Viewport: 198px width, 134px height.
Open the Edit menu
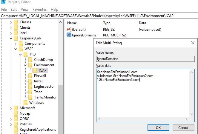coord(14,10)
